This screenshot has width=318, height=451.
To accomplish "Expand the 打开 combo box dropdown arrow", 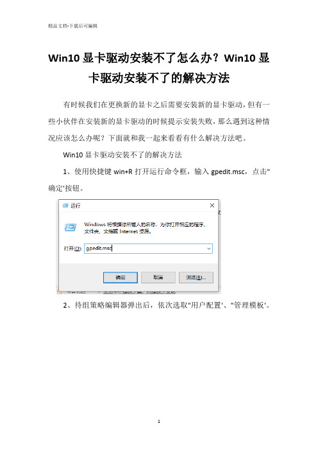I will [209, 249].
